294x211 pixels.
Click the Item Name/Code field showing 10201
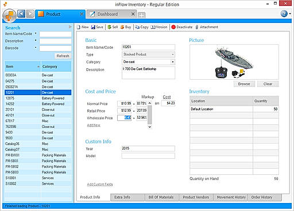click(x=148, y=47)
